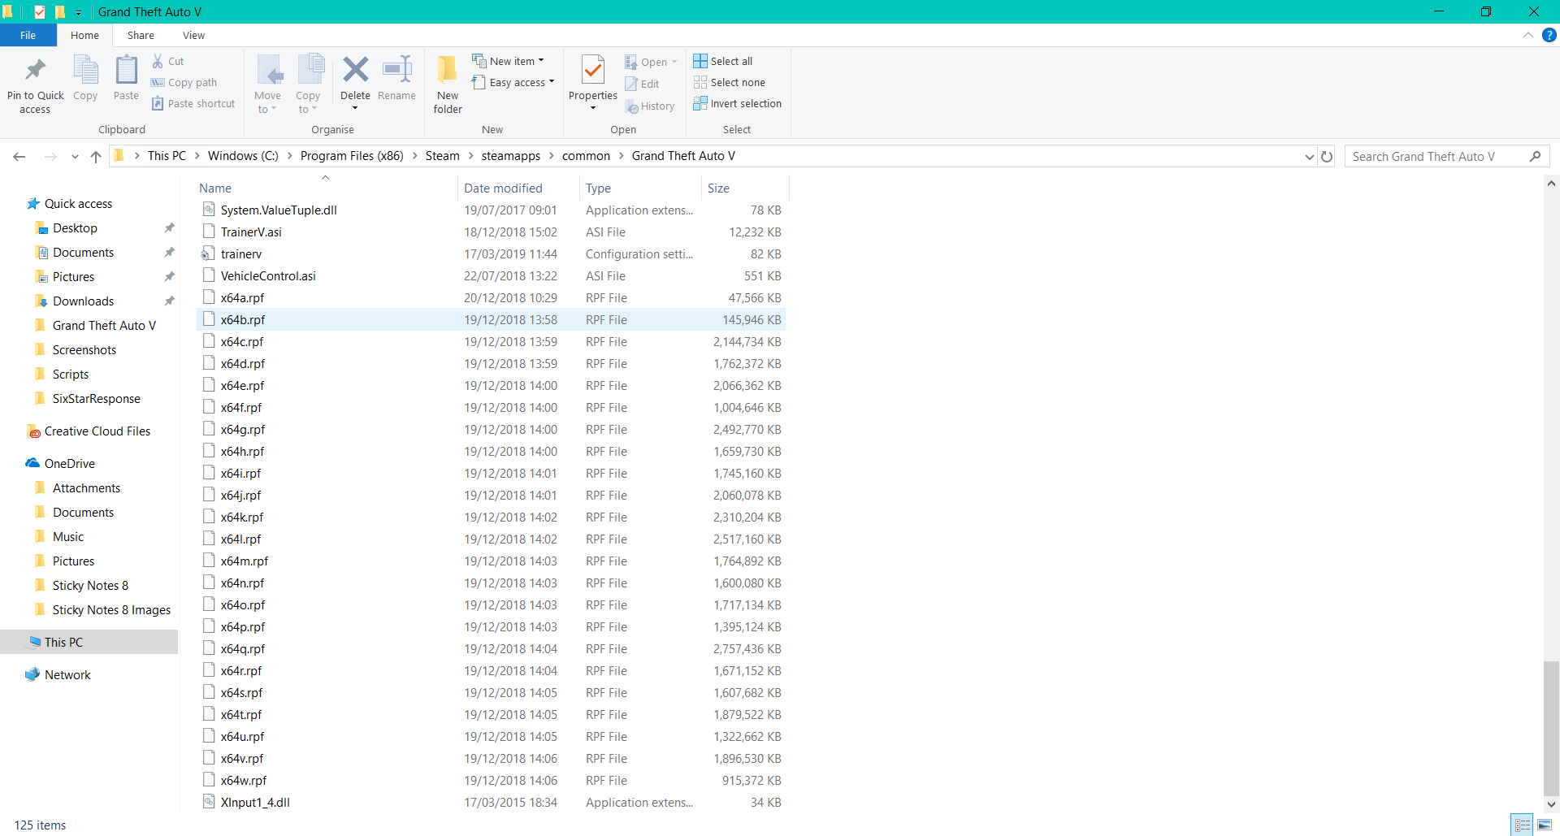
Task: Collapse the ribbon using the chevron
Action: (x=1528, y=36)
